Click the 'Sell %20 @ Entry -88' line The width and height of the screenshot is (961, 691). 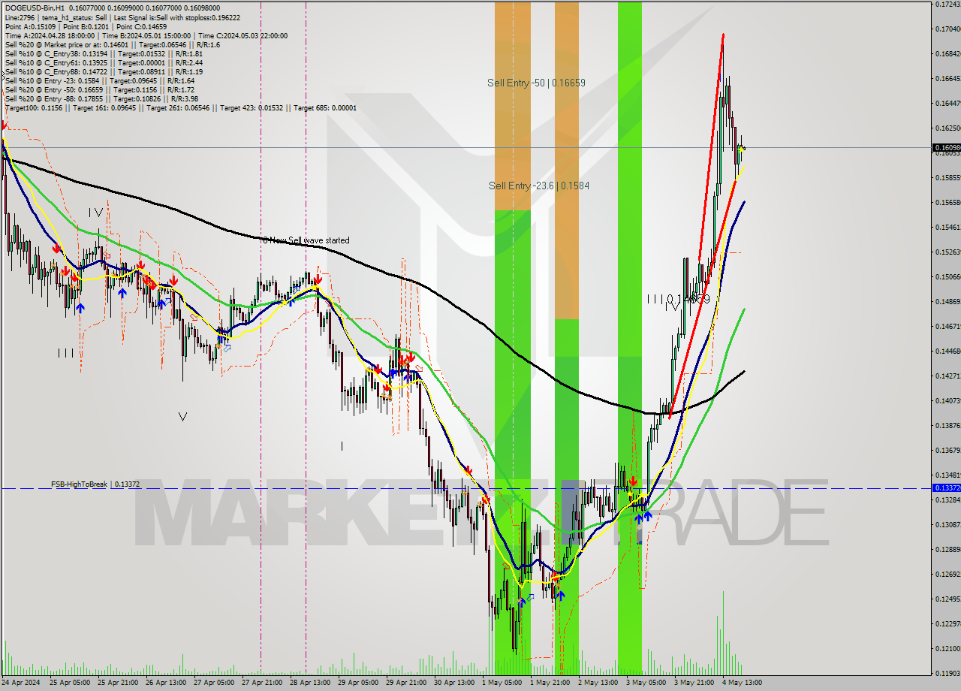(x=101, y=98)
